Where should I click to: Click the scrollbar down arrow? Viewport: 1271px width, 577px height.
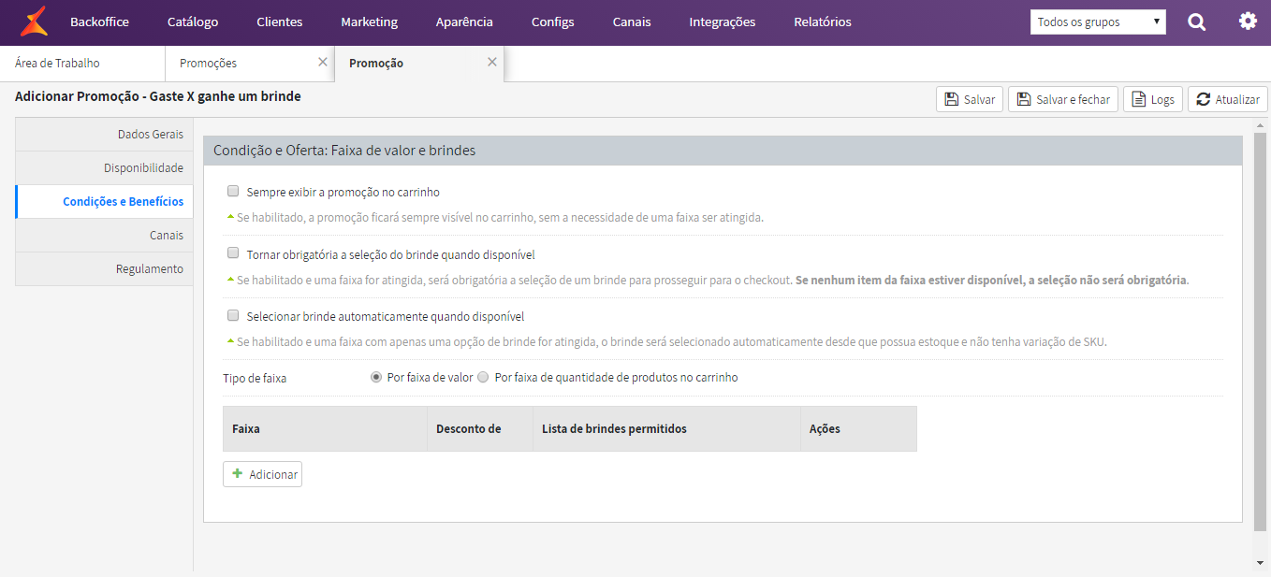pos(1260,562)
